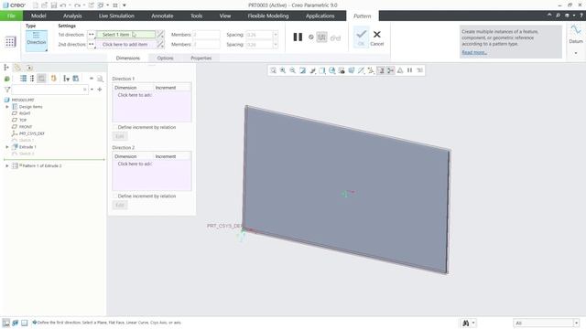
Task: Open the View ribbon tab
Action: (224, 16)
